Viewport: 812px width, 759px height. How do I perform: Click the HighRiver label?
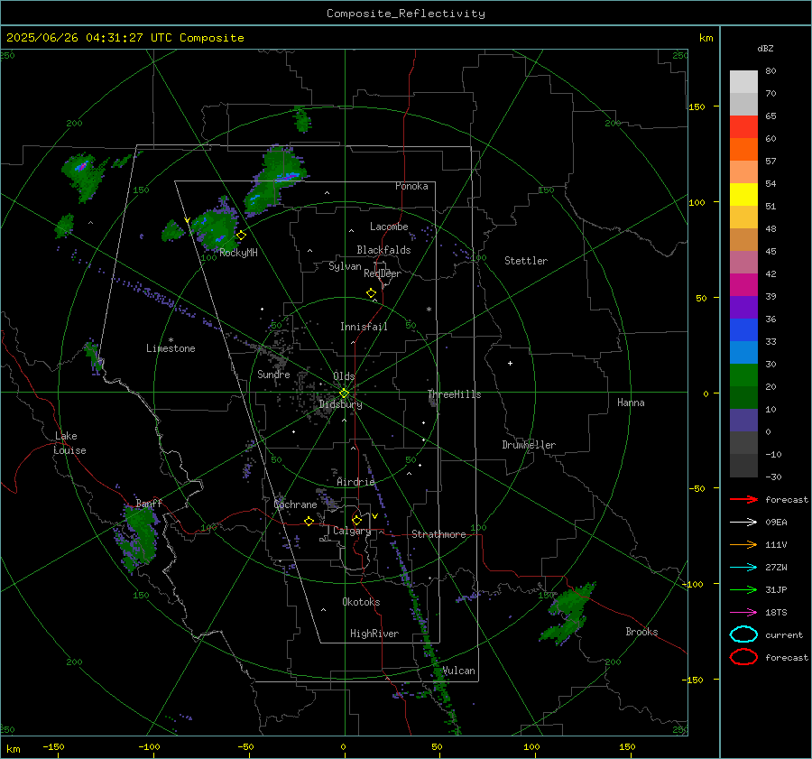click(374, 634)
